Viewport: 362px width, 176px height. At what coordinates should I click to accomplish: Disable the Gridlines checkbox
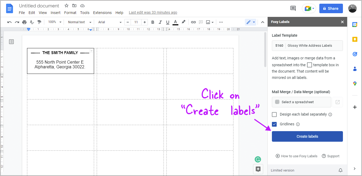(274, 124)
